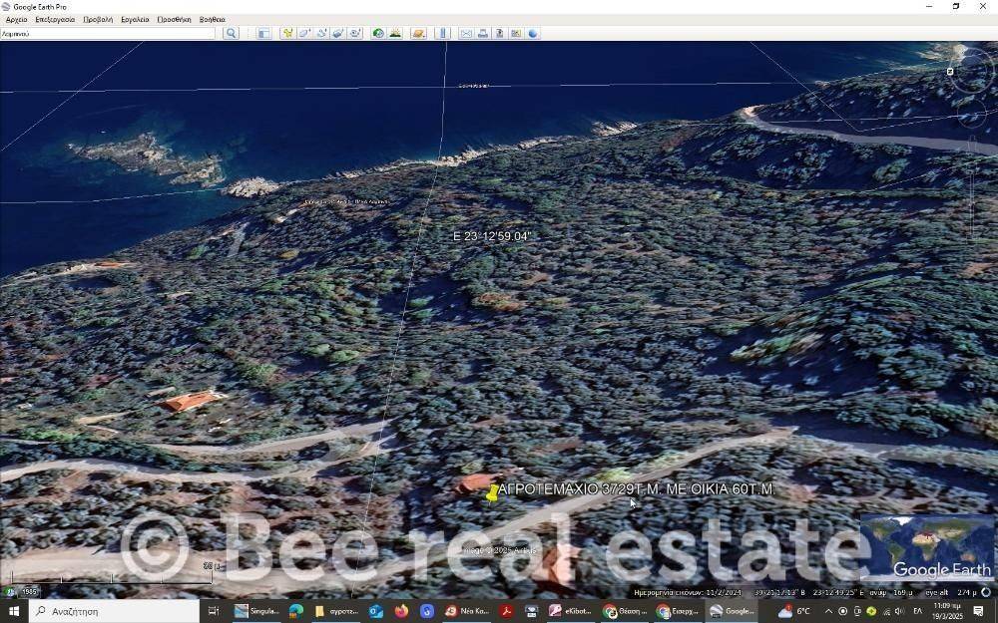
Task: Toggle historical imagery clock
Action: point(378,33)
